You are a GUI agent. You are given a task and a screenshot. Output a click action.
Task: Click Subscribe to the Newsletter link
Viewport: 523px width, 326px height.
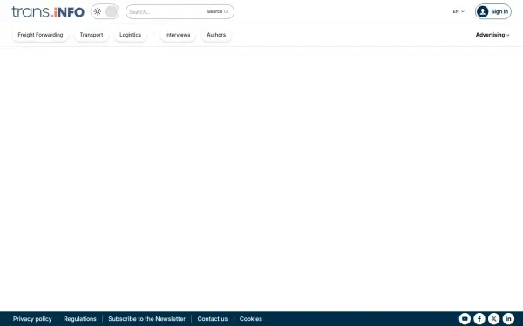(x=146, y=319)
